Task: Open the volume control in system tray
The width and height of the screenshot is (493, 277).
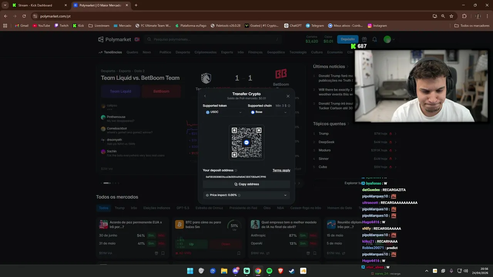Action: pos(465,271)
